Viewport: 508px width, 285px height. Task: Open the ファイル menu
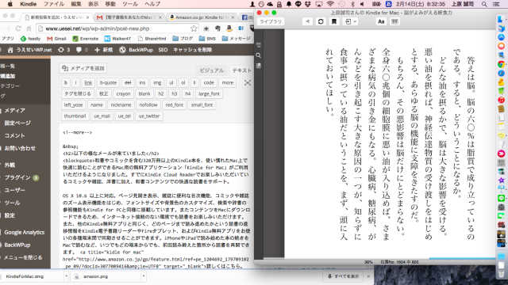point(54,4)
